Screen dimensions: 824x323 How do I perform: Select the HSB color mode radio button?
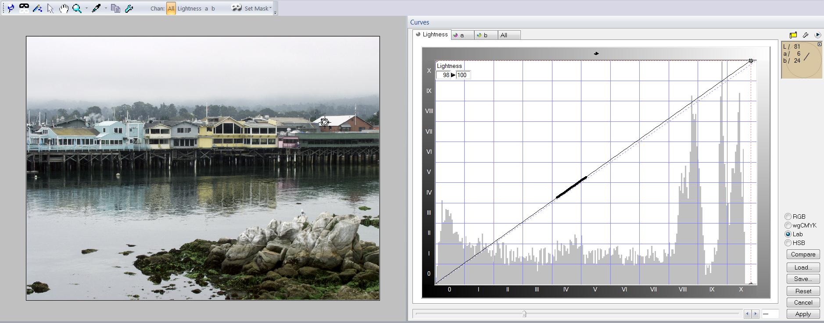(x=788, y=243)
